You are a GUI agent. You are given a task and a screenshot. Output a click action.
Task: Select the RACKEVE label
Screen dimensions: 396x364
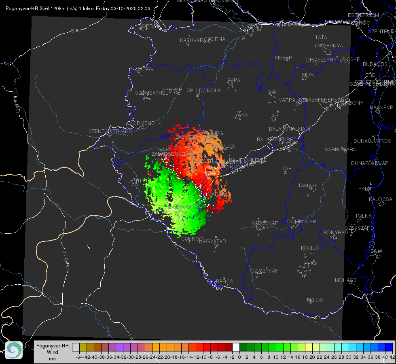[x=381, y=108]
